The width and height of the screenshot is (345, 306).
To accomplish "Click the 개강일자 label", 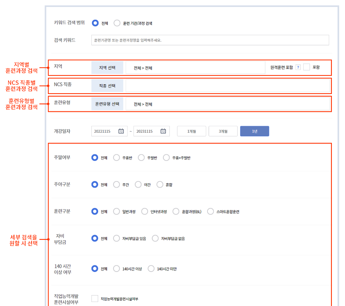I will click(x=62, y=131).
